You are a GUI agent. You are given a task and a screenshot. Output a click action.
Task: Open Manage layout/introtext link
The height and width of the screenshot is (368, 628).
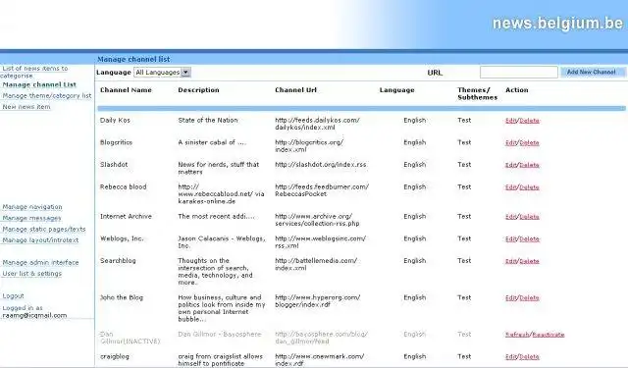(40, 239)
